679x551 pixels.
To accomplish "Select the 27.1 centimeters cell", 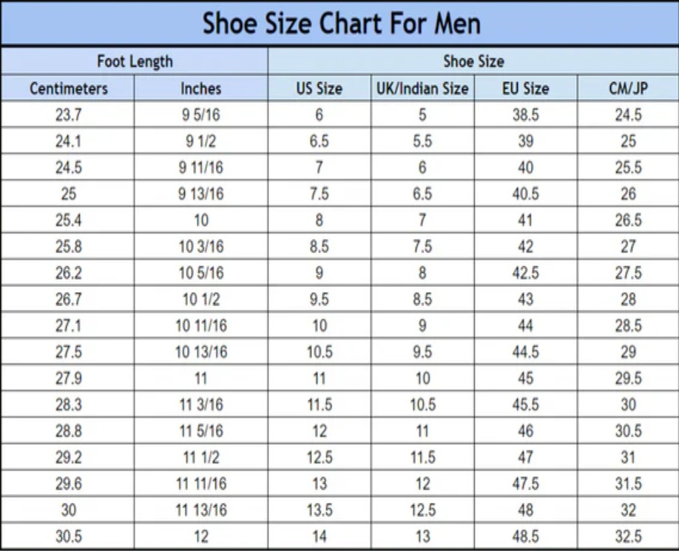I will (68, 325).
